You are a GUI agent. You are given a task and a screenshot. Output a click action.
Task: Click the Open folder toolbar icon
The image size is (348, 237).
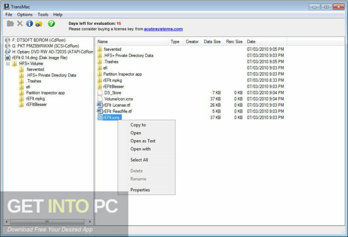[10, 24]
